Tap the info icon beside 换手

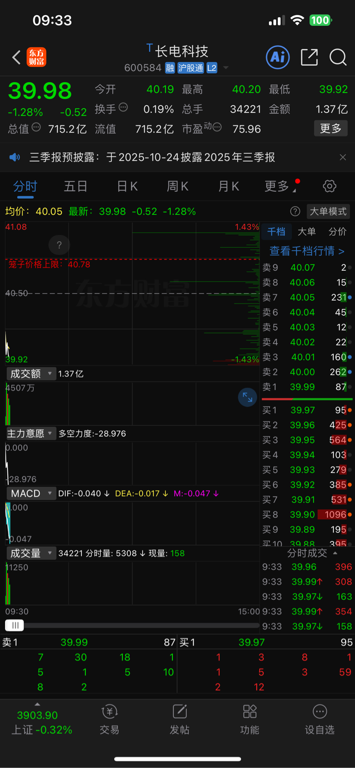pos(123,107)
